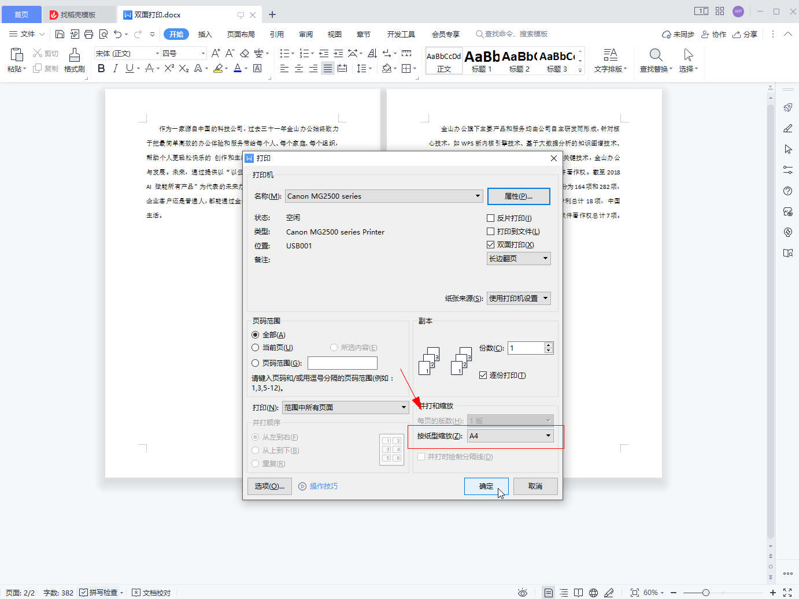Click page range input field

point(342,363)
